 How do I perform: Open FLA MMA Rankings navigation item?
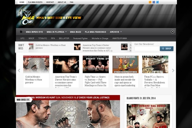point(95,32)
